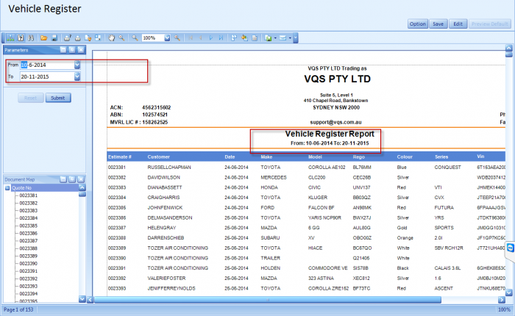Image resolution: width=515 pixels, height=316 pixels.
Task: Click the report horizontal scrollbar
Action: [267, 300]
